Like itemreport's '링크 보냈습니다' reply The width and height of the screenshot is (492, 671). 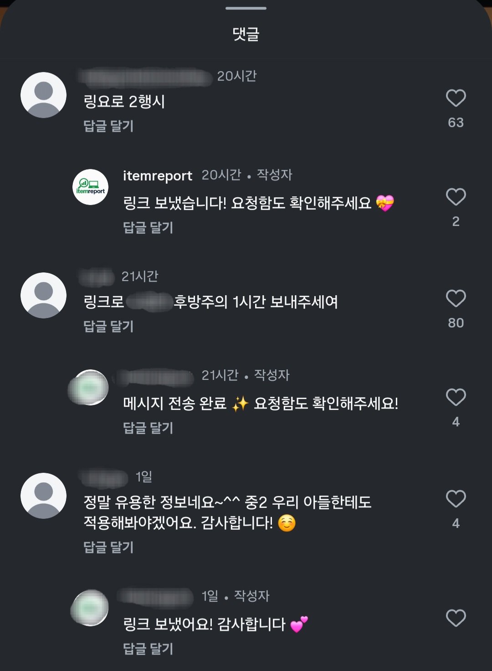click(456, 197)
